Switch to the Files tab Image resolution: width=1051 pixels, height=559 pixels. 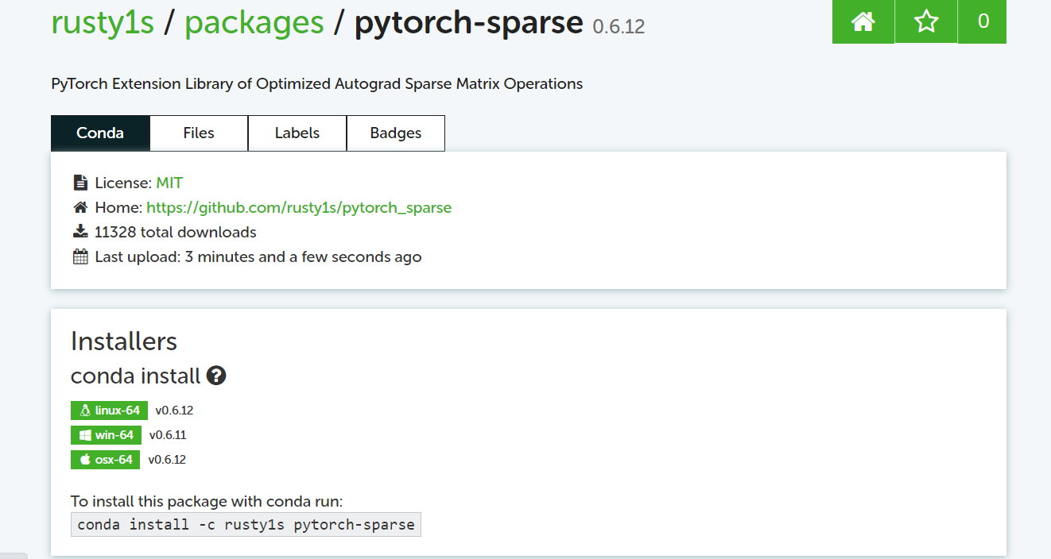tap(199, 133)
